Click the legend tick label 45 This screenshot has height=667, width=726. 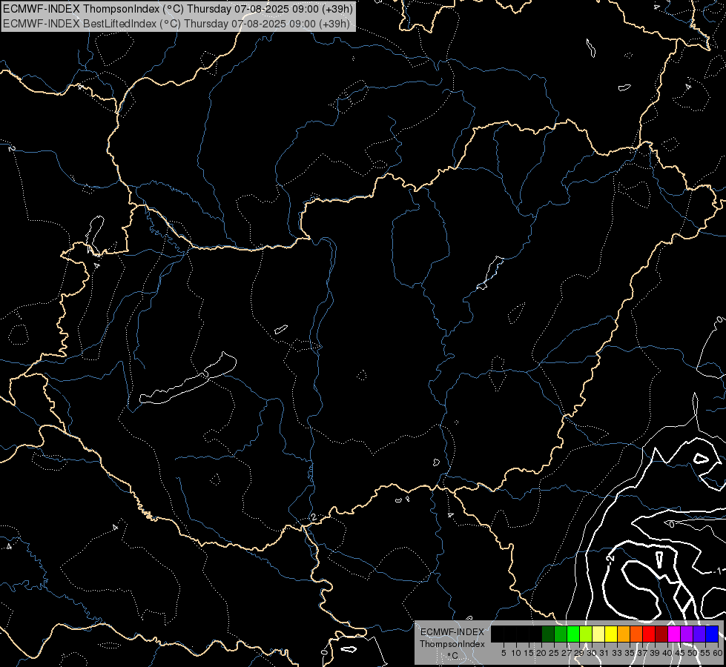pyautogui.click(x=680, y=653)
